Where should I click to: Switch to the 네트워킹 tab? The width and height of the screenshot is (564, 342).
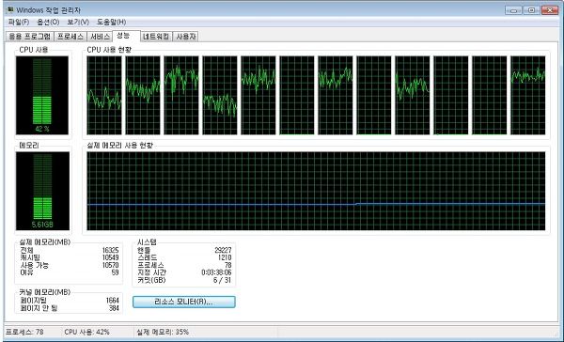click(x=156, y=37)
